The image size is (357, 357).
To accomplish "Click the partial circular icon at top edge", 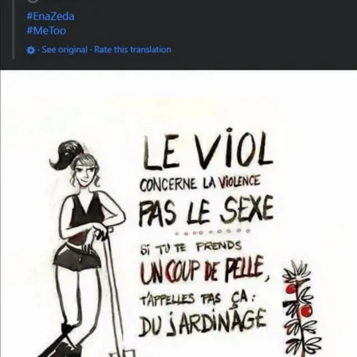I will (x=33, y=1).
